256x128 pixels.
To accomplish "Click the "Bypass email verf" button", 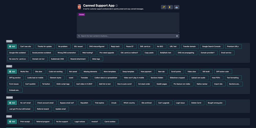I will click(67, 103).
